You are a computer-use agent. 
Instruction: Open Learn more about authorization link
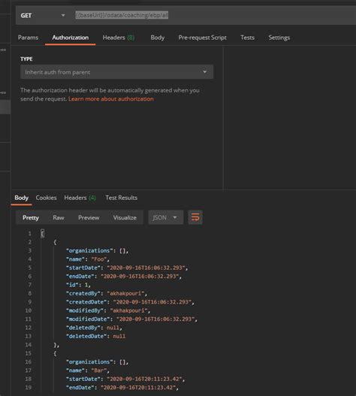[111, 98]
